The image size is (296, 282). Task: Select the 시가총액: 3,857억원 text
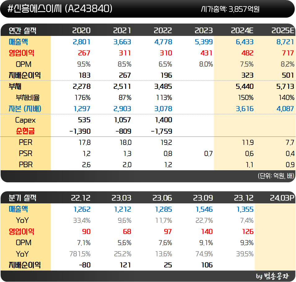coord(230,9)
